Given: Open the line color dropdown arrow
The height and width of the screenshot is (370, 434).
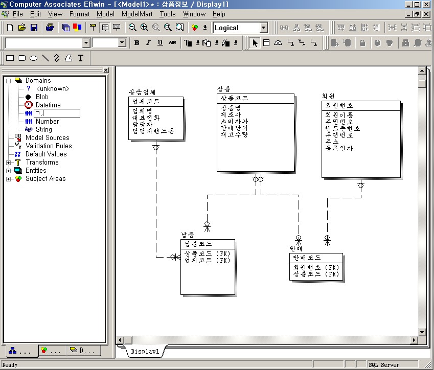Looking at the screenshot, I should 236,43.
